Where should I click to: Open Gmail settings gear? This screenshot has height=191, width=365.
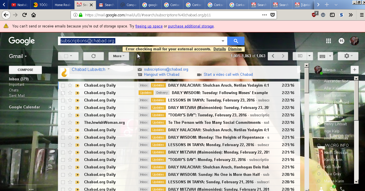tap(348, 56)
